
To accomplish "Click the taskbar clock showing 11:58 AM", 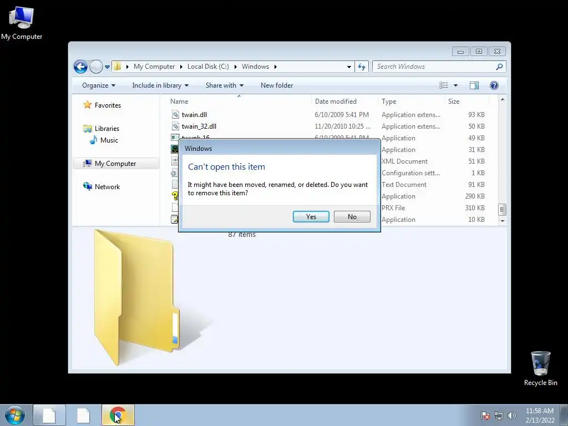I will point(539,415).
